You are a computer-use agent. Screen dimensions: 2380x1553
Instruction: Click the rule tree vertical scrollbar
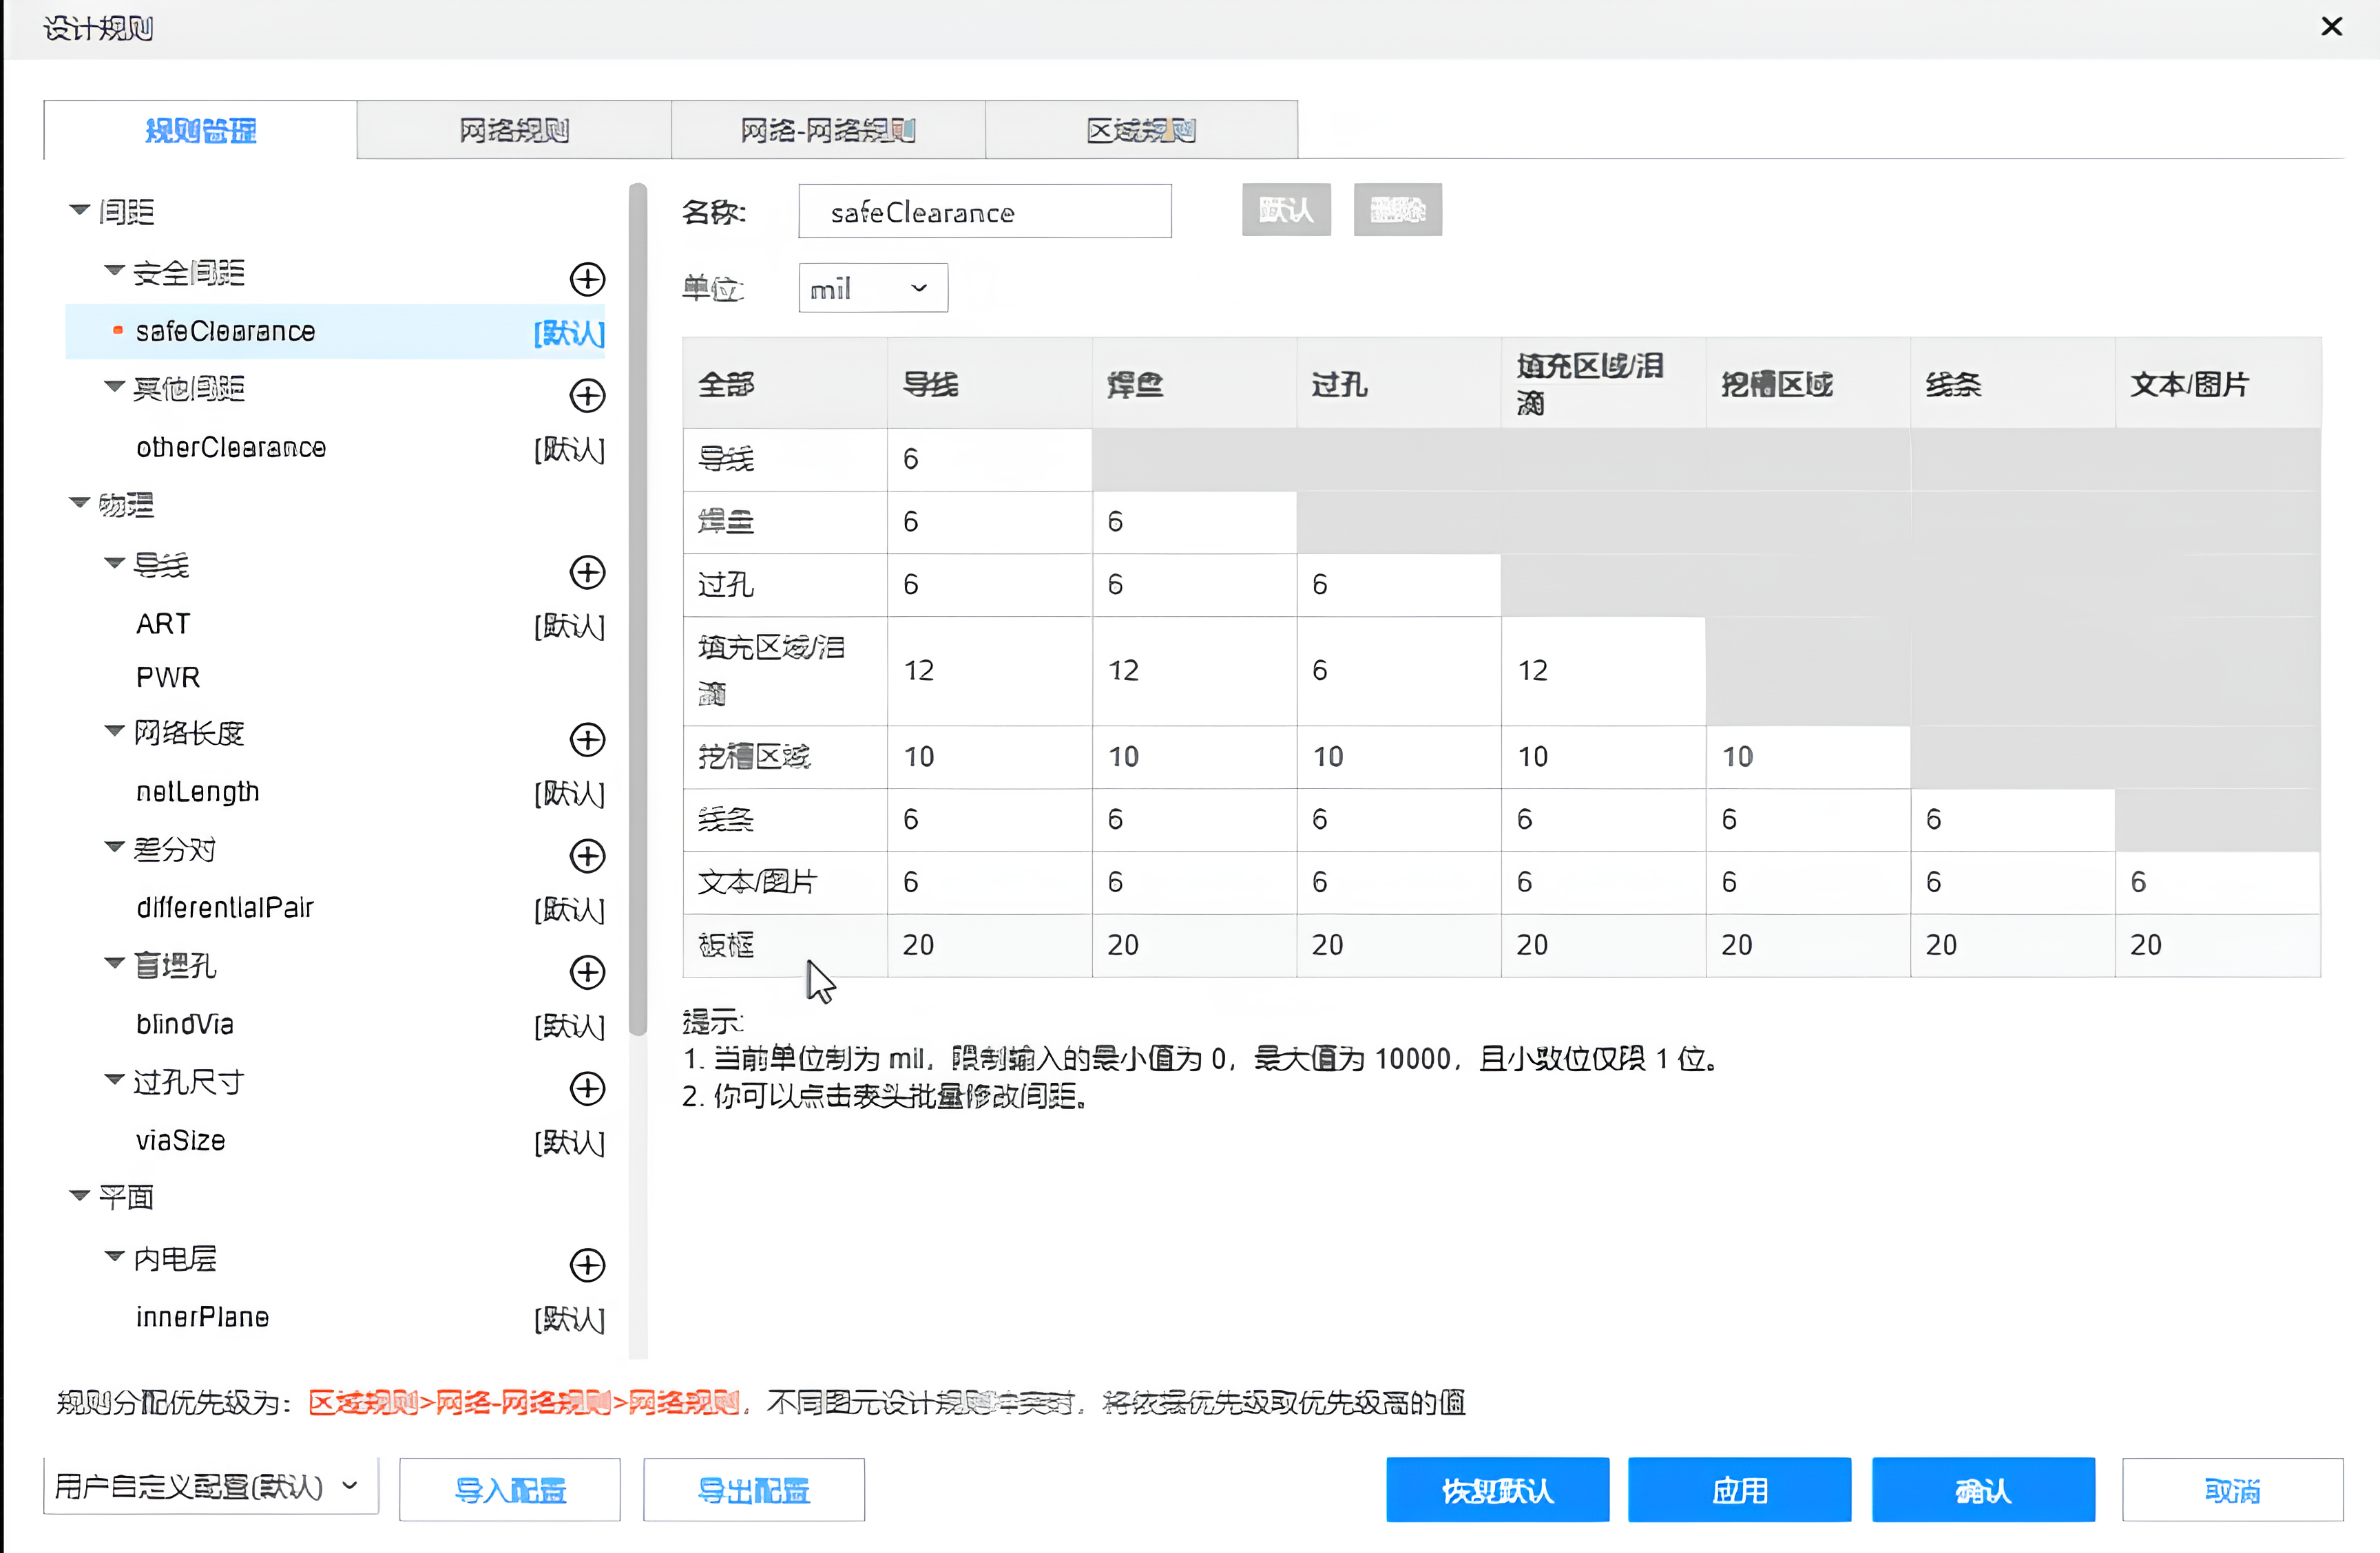point(638,610)
